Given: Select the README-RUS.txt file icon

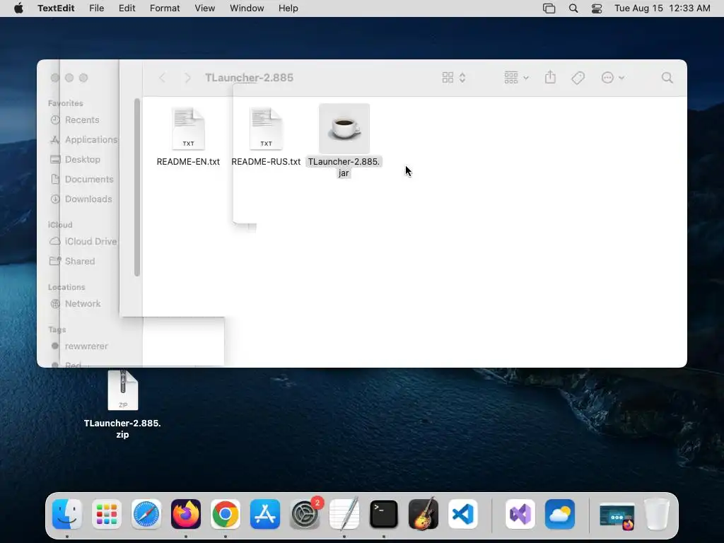Looking at the screenshot, I should [266, 129].
